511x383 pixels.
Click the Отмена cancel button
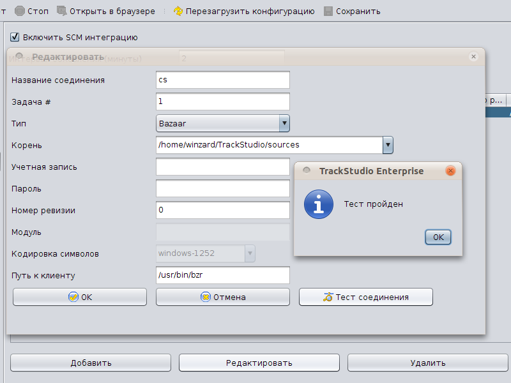tap(223, 297)
